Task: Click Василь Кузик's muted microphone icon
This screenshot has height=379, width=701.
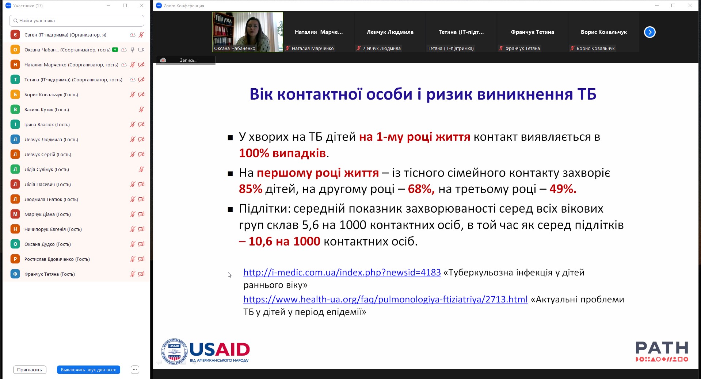Action: [141, 109]
